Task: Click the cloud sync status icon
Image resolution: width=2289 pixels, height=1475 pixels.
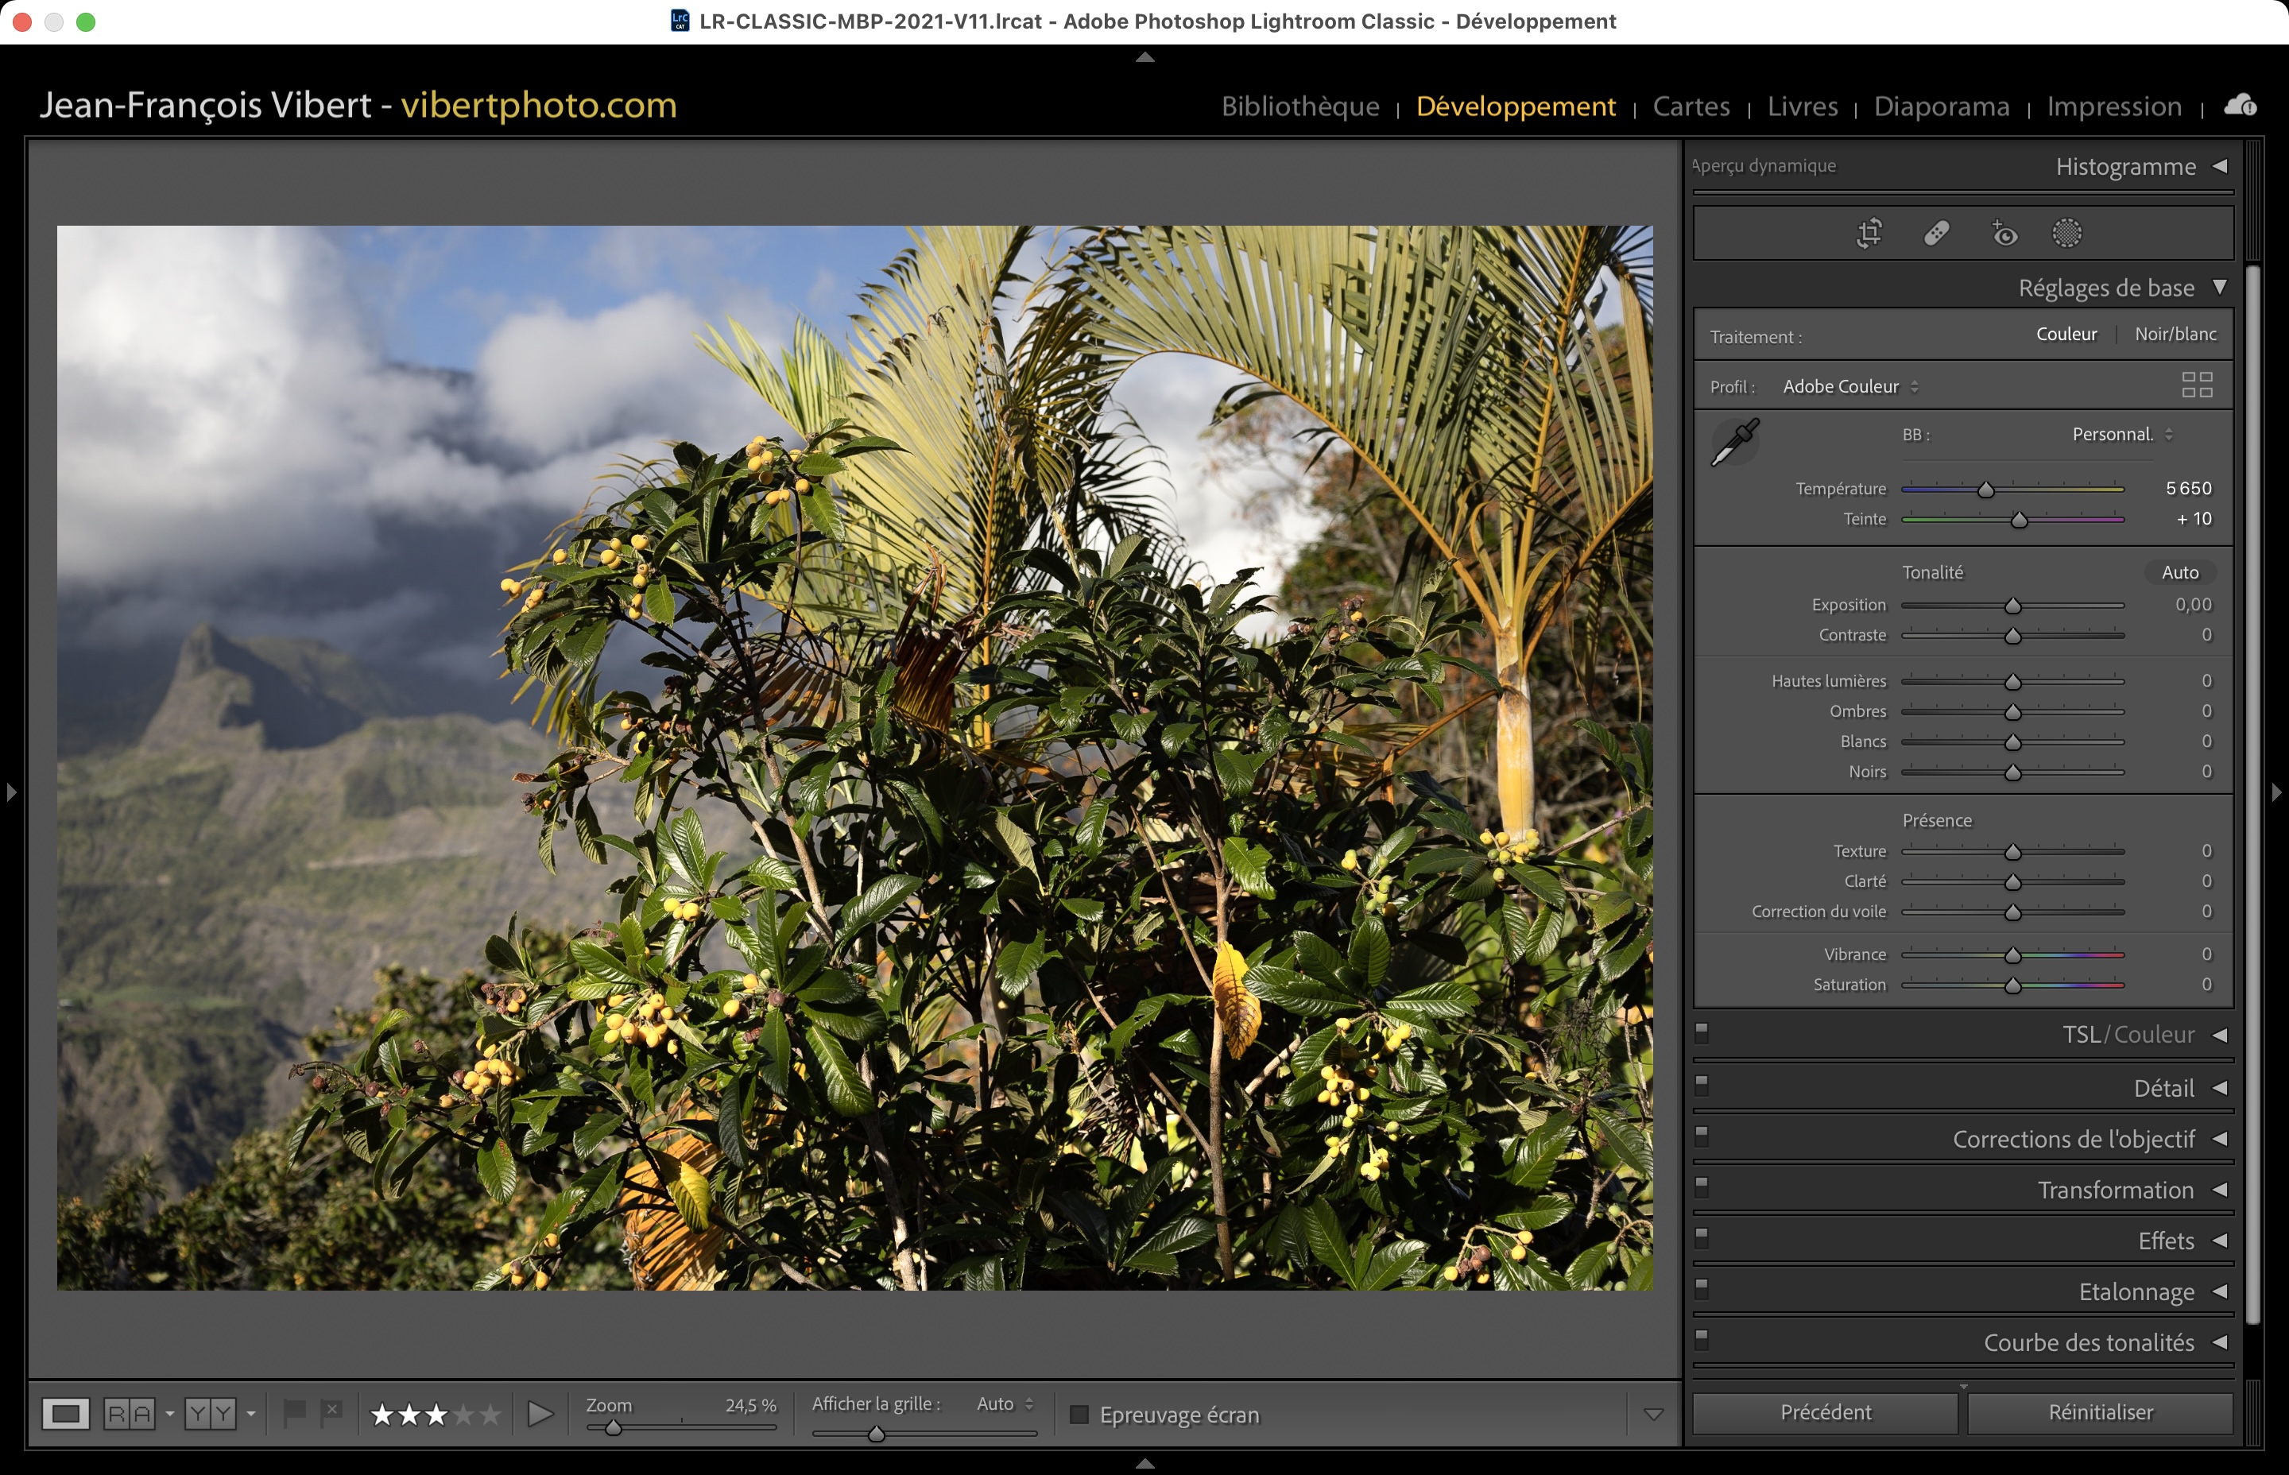Action: pos(2241,106)
